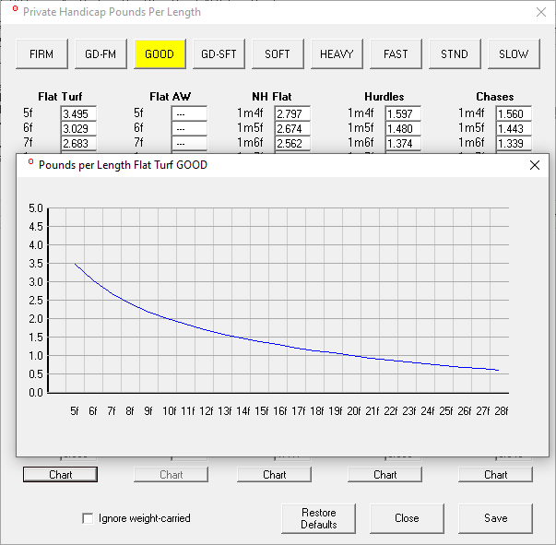Select the GD-SFT going button
Screen dimensions: 556x545
tap(219, 53)
